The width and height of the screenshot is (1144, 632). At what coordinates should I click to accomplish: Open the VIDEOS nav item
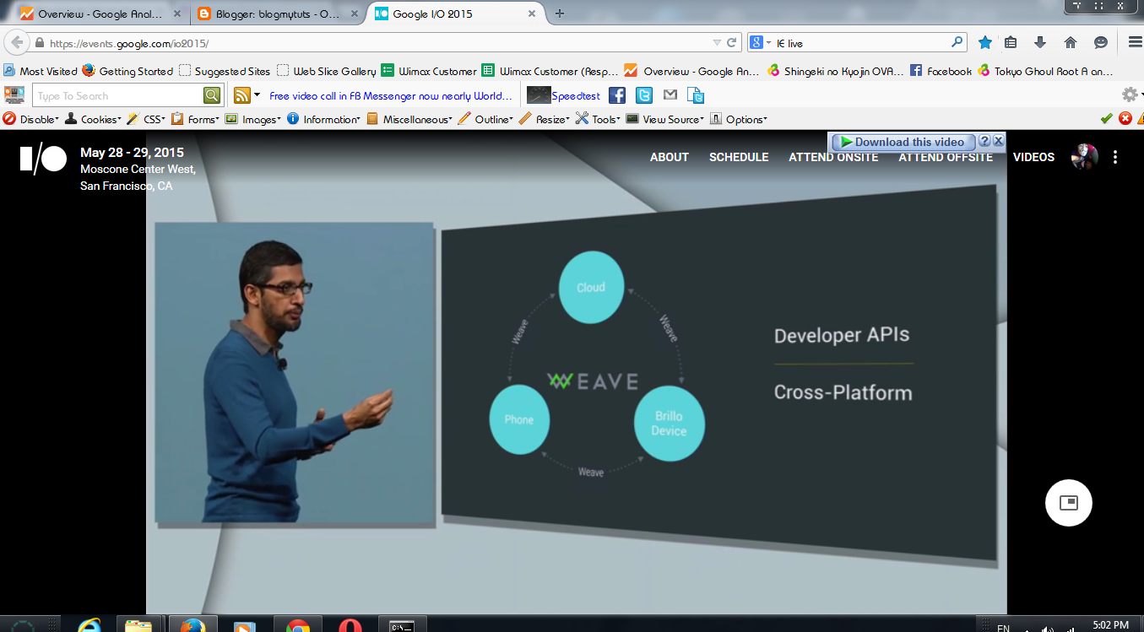click(x=1033, y=157)
